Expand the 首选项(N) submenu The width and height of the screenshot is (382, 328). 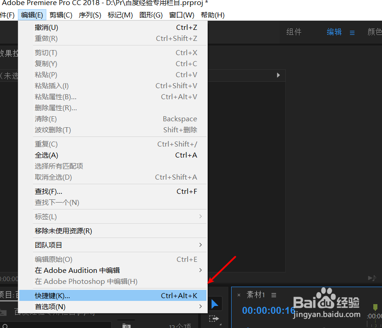click(x=112, y=306)
